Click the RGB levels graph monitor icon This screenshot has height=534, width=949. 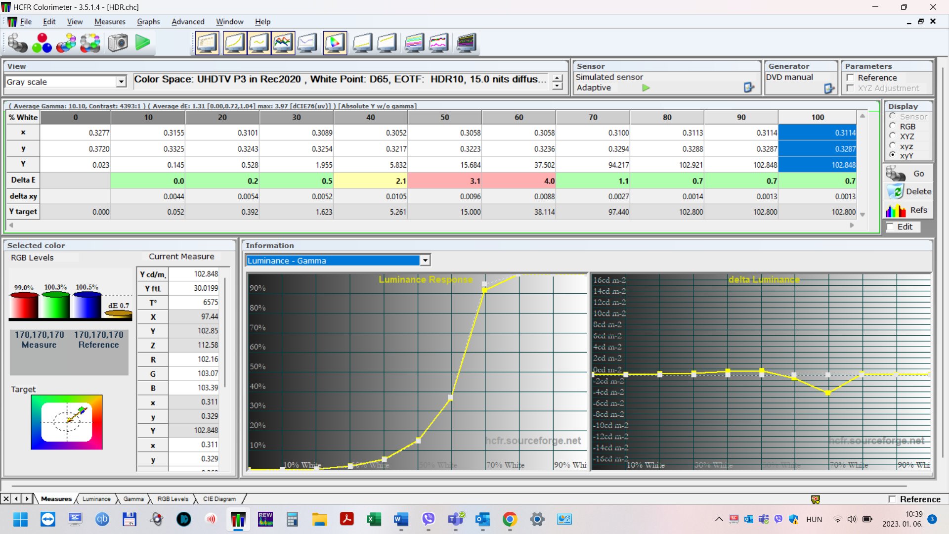coord(283,43)
